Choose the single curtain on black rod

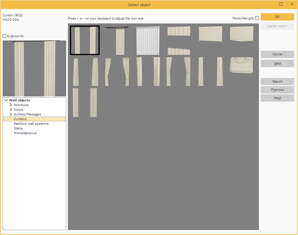(x=116, y=40)
